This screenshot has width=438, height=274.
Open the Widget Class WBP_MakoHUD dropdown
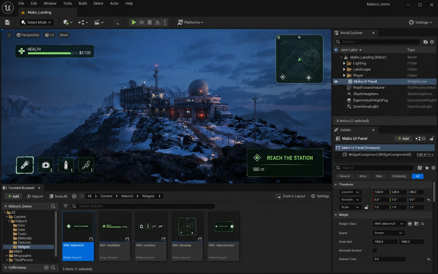click(389, 224)
